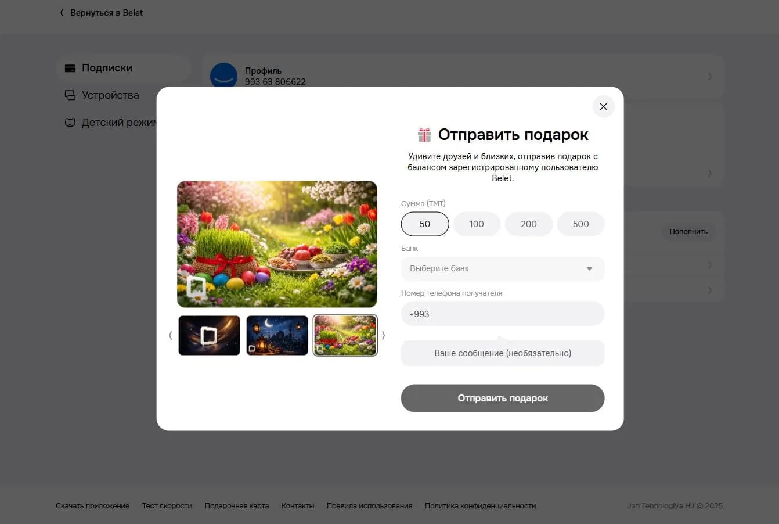Select the 50 TMT amount option
This screenshot has height=524, width=779.
click(424, 224)
